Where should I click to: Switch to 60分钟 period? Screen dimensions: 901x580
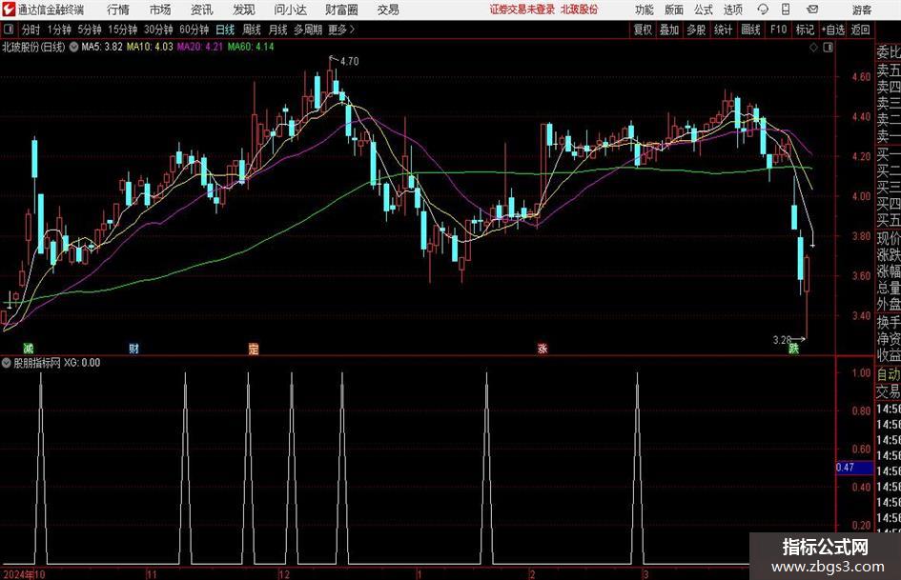[x=194, y=30]
